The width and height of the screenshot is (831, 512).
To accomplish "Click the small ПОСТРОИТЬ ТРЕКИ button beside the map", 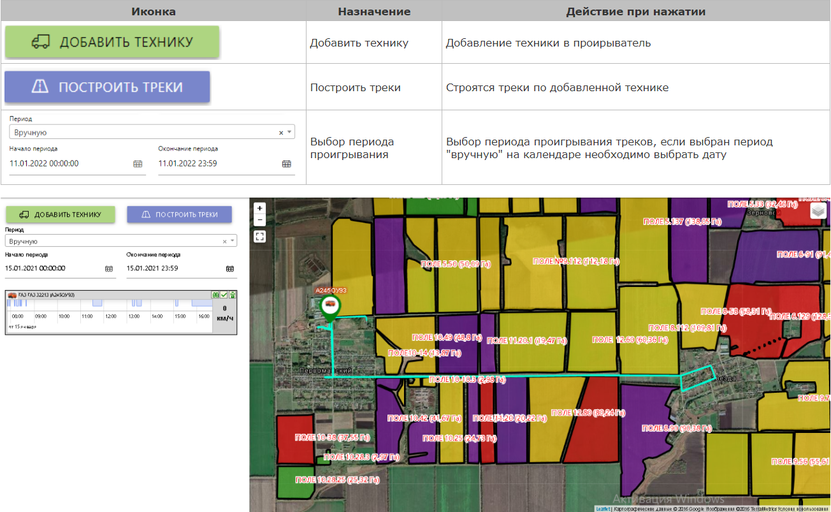I will tap(179, 215).
